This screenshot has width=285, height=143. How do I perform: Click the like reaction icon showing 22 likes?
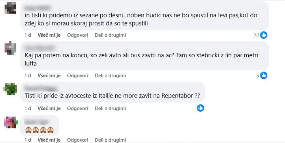click(264, 35)
